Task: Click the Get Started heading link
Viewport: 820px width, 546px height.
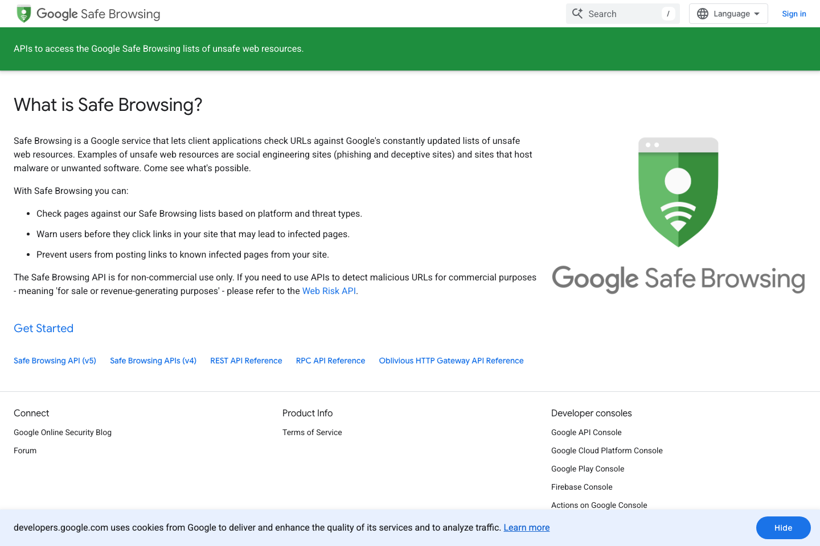Action: 43,328
